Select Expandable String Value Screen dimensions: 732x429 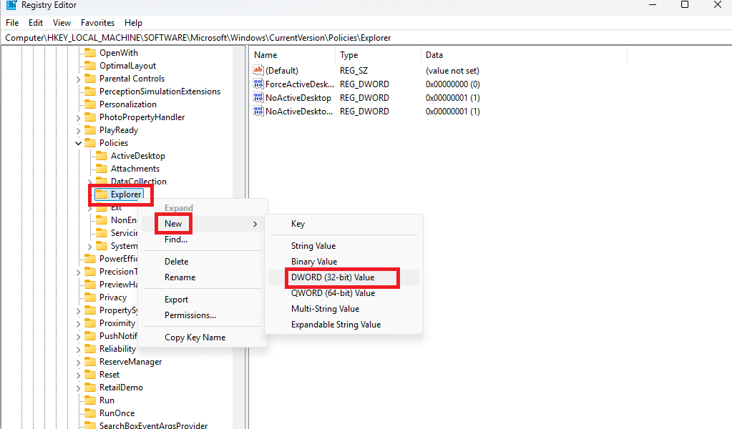pos(343,325)
